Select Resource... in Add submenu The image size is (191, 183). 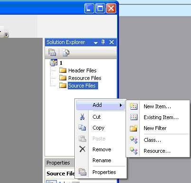click(x=157, y=151)
